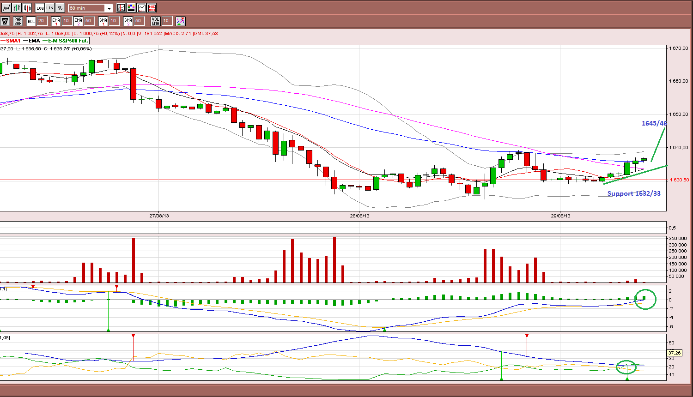Viewport: 693px width, 397px height.
Task: Click the MACD: 2,71 readout
Action: pos(178,34)
